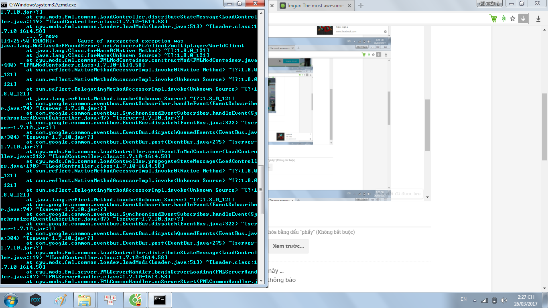
Task: Click in the browser address bar
Action: [x=377, y=18]
